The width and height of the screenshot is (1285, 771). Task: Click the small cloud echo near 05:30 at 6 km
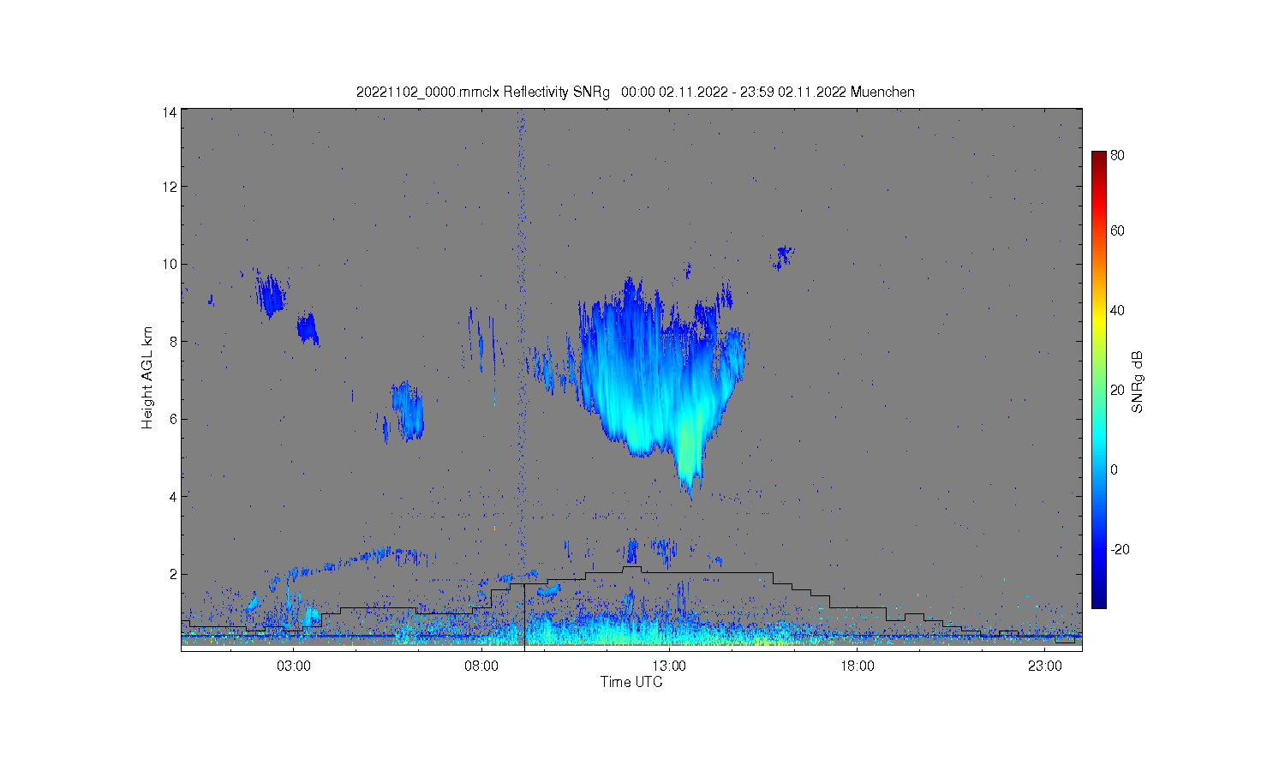(x=408, y=411)
